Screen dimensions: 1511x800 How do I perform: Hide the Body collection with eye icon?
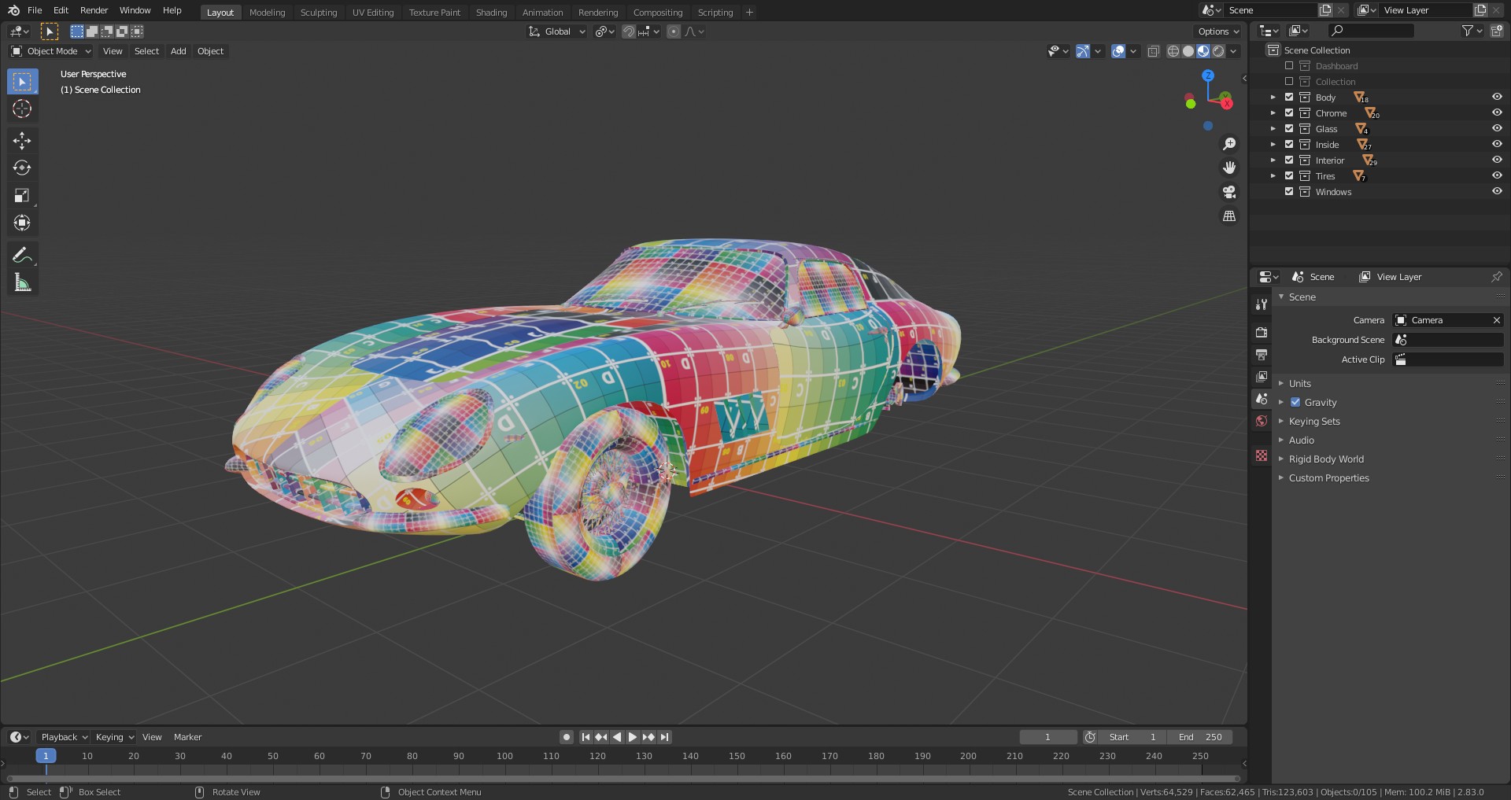click(x=1497, y=98)
